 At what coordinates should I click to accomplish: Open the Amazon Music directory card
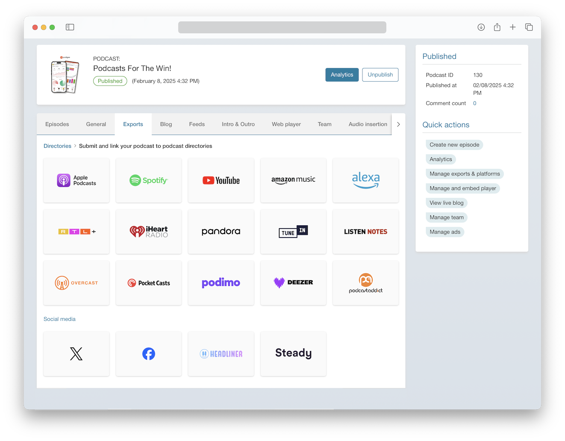pos(293,180)
